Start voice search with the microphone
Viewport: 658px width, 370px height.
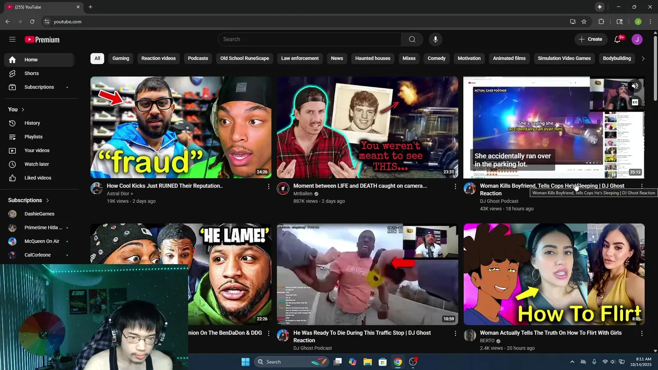point(435,40)
